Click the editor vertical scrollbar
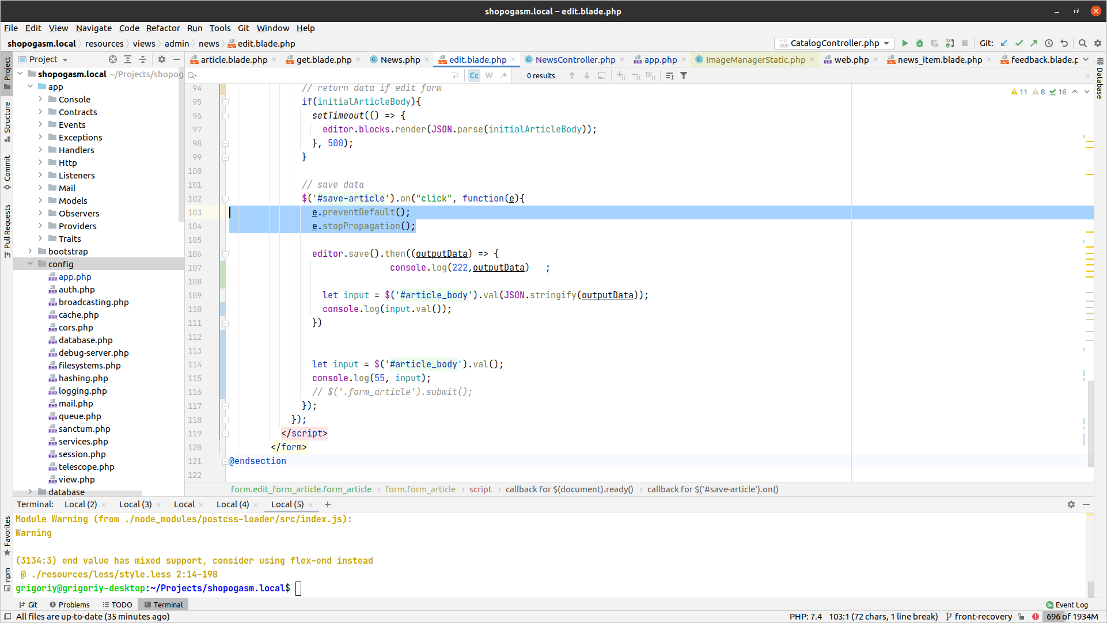The height and width of the screenshot is (623, 1107). 1090,423
